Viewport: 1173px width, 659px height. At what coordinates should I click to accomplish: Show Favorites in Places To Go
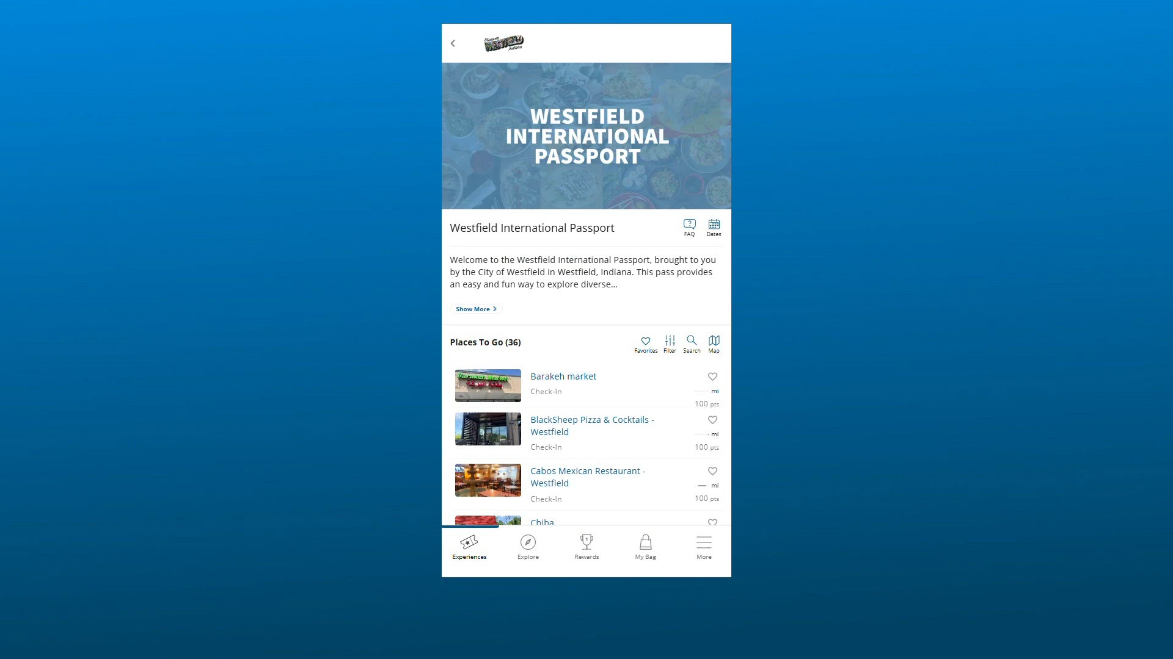646,345
